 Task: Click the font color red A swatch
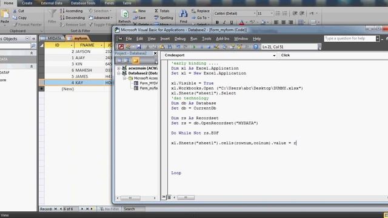tap(242, 23)
